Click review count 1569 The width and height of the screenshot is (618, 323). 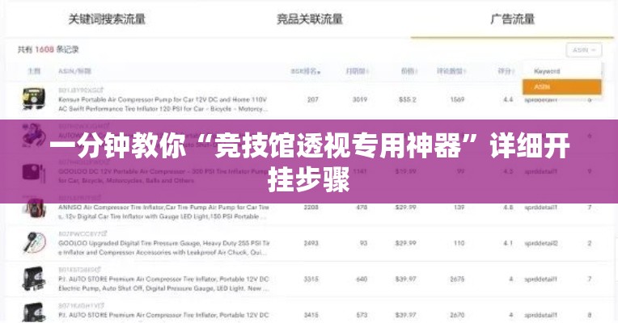tap(457, 99)
